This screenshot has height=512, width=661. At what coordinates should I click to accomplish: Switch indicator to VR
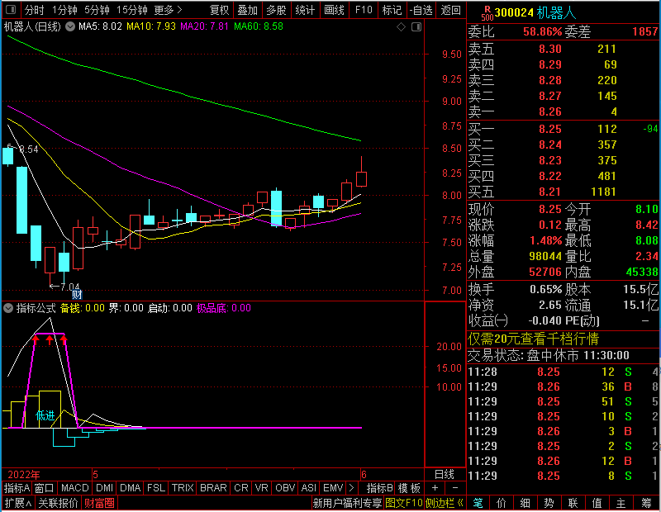[262, 488]
